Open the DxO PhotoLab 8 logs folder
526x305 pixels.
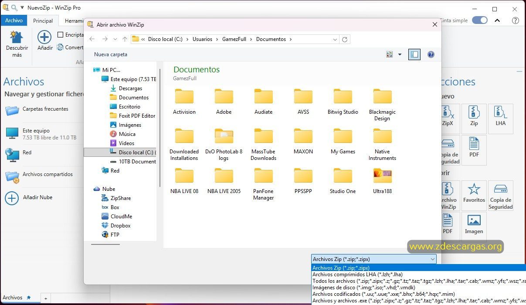[224, 144]
